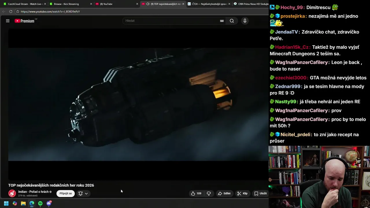Save video with Uložit button

click(260, 194)
